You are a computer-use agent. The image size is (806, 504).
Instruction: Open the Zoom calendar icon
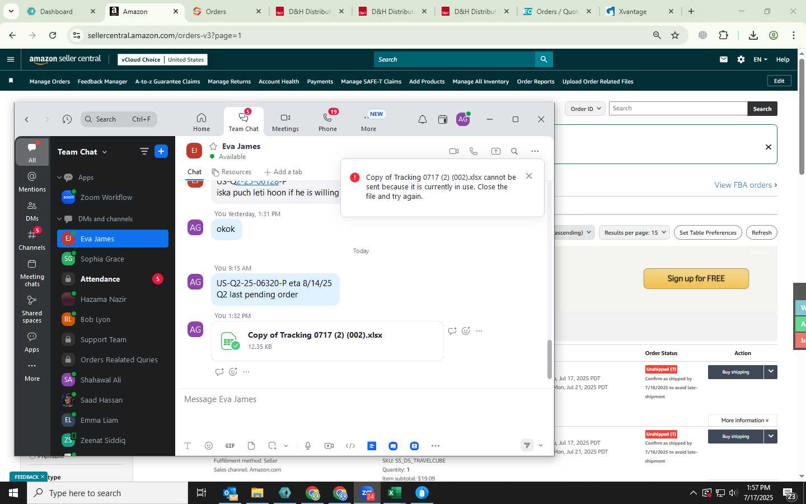click(443, 119)
